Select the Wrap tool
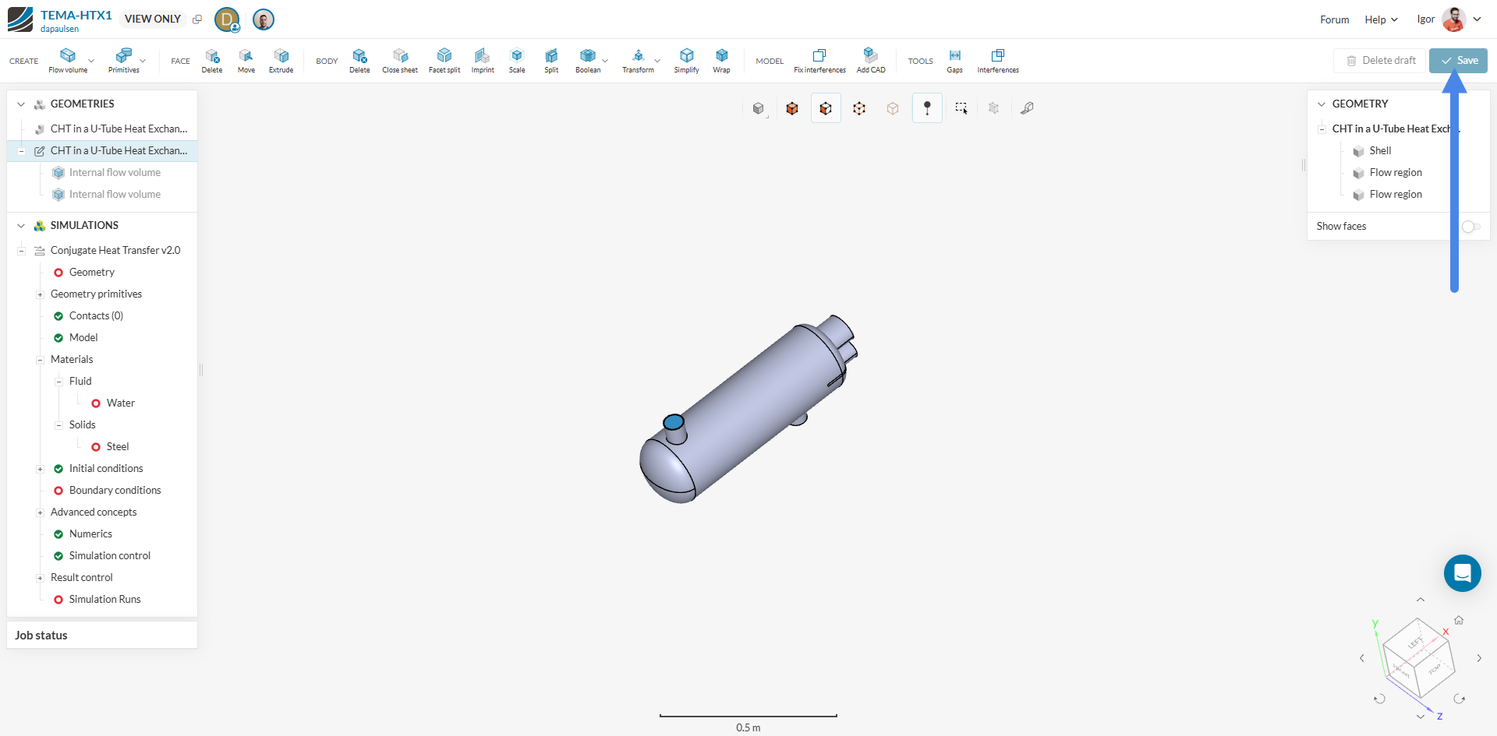Viewport: 1497px width, 736px height. coord(720,60)
